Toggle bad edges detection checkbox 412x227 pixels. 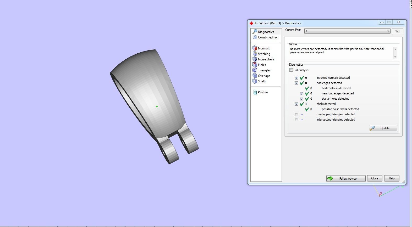click(x=296, y=83)
